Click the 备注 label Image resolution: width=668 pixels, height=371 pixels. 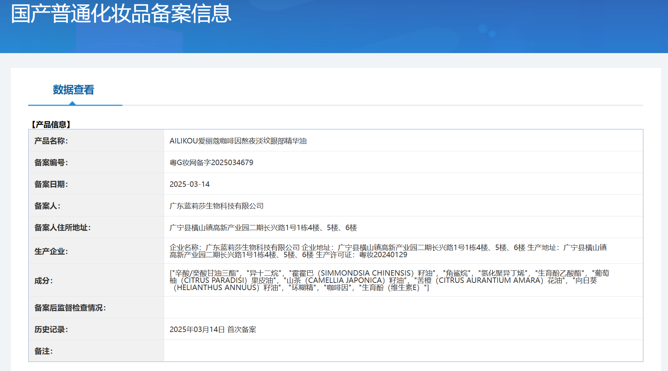pos(43,351)
